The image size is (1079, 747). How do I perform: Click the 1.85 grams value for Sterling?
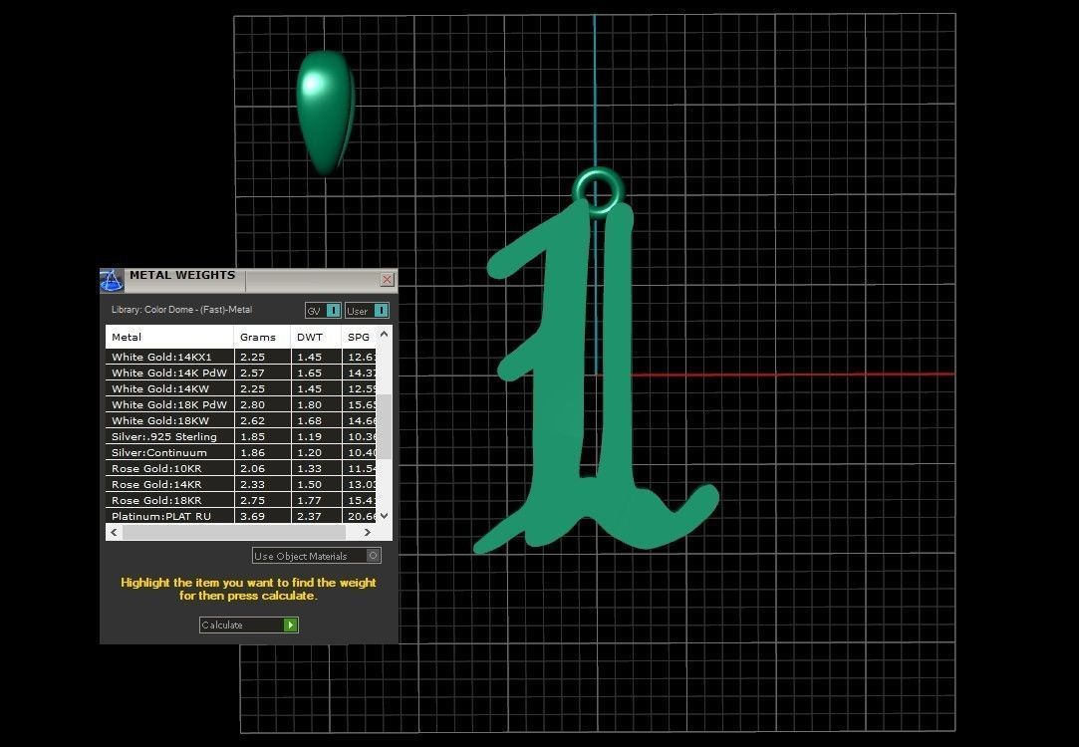(x=252, y=437)
